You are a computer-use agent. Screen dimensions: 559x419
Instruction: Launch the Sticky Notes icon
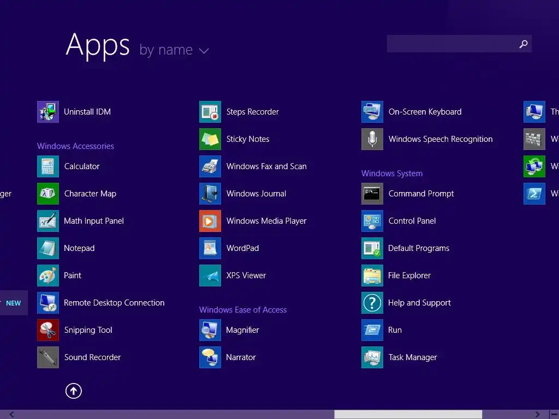coord(210,139)
